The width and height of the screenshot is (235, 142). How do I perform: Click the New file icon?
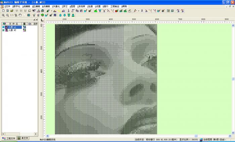point(3,11)
